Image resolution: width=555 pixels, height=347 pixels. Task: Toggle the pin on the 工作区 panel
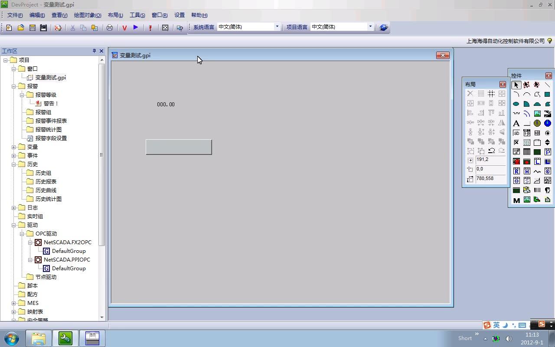(x=94, y=51)
